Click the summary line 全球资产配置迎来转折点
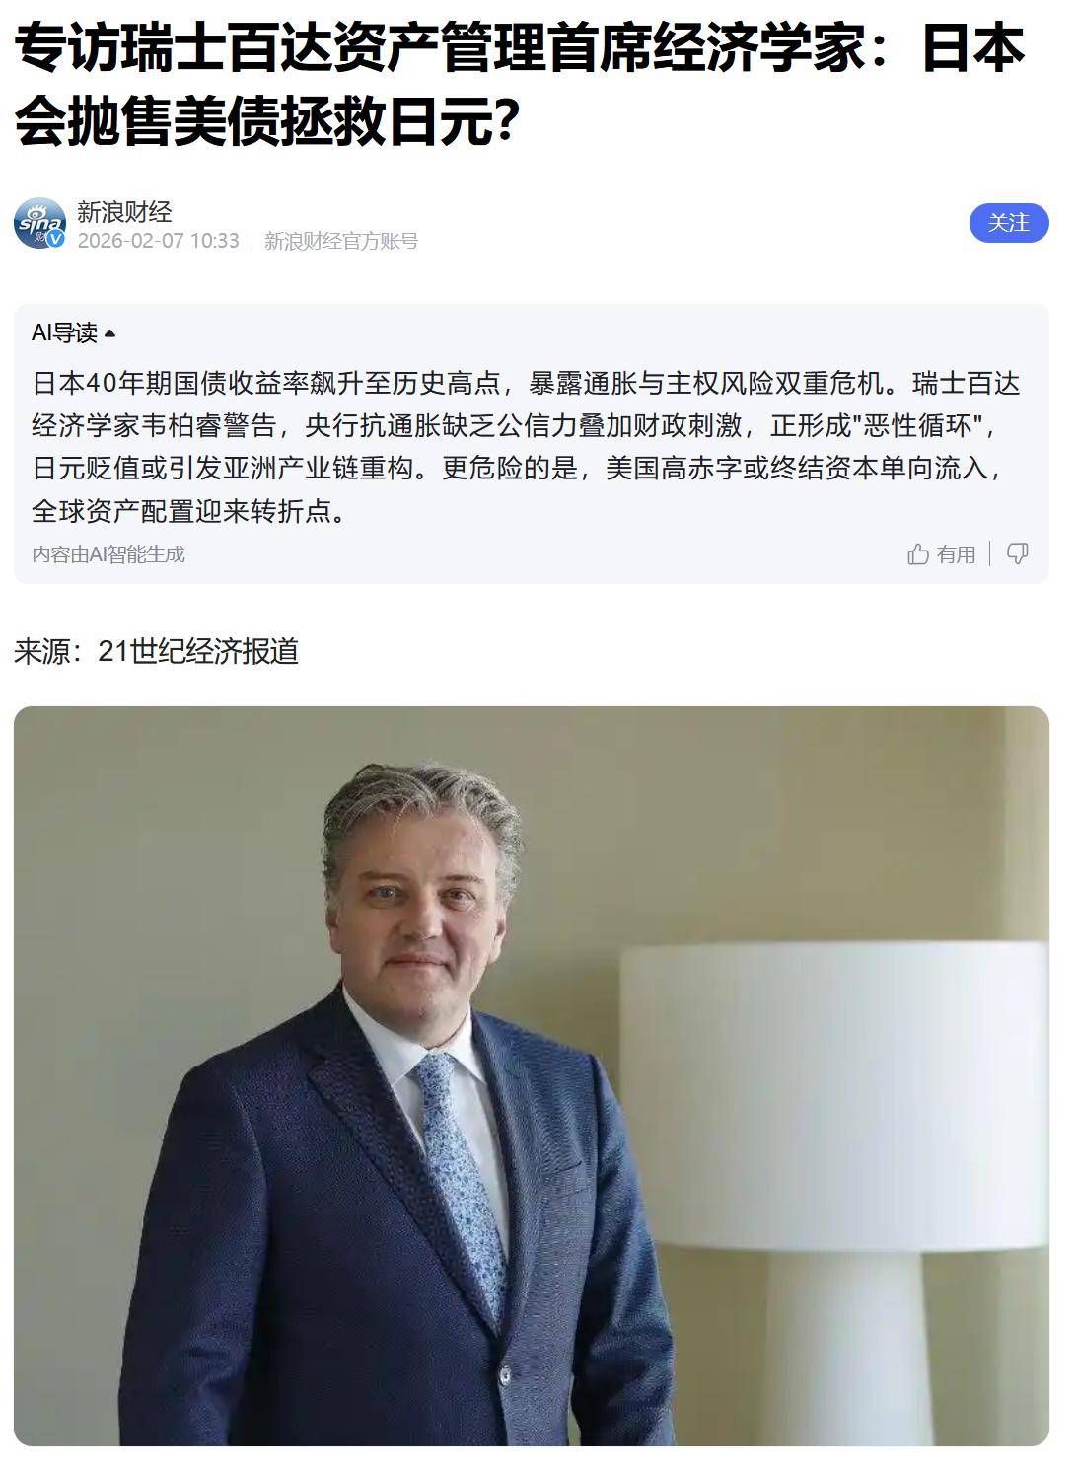Viewport: 1078px width, 1470px height. click(191, 511)
